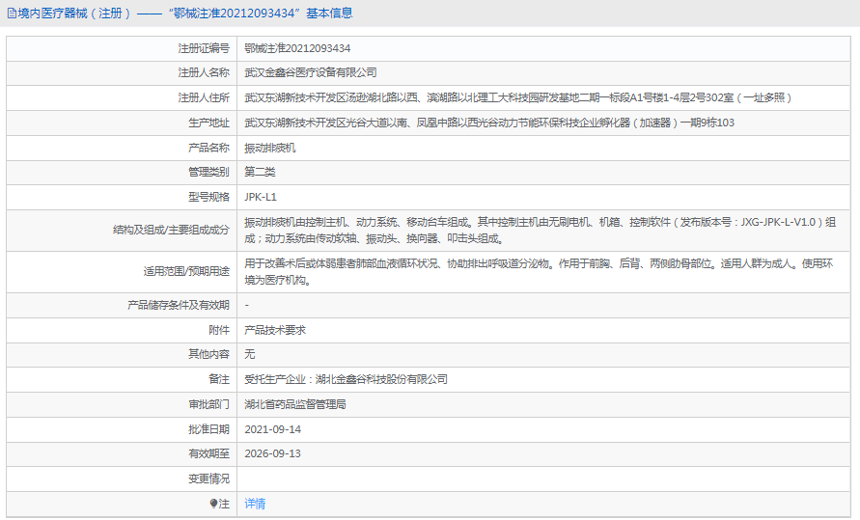The image size is (860, 520).
Task: Select the approval date 2021-09-14
Action: [x=272, y=429]
